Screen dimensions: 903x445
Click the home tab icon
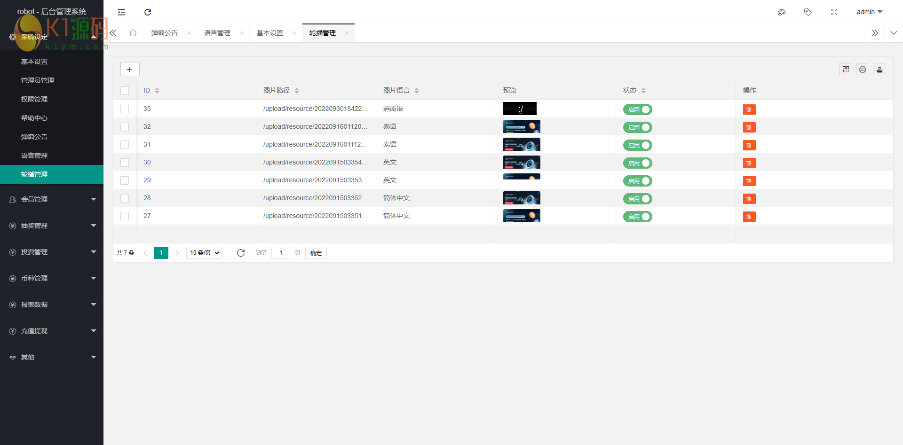[133, 33]
